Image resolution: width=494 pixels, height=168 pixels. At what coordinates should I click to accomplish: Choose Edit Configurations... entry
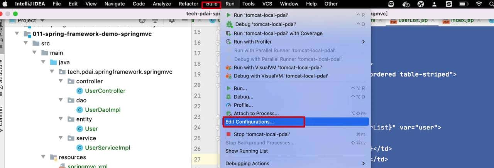tap(295, 122)
